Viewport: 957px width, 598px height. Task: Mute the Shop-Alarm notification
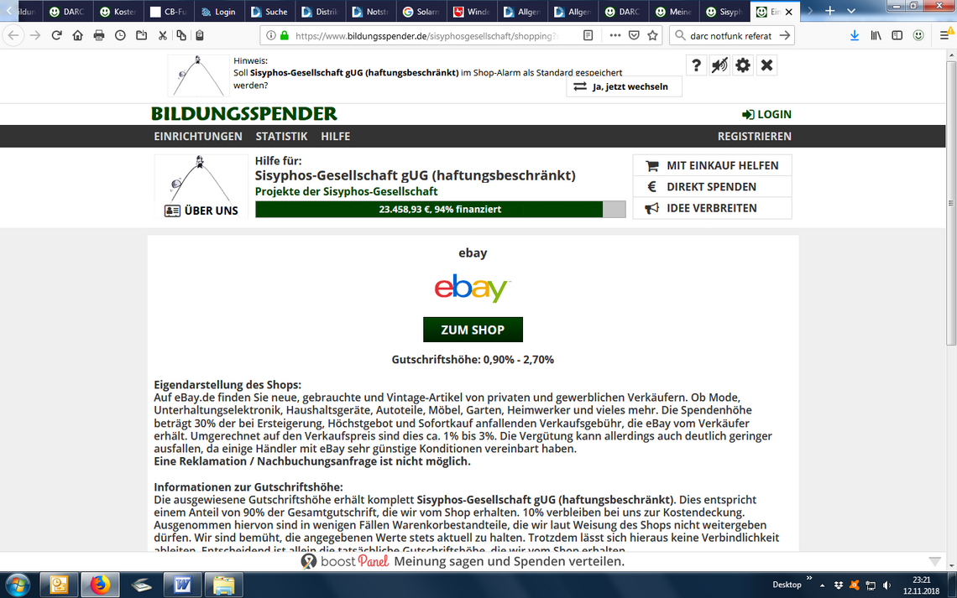[x=719, y=65]
